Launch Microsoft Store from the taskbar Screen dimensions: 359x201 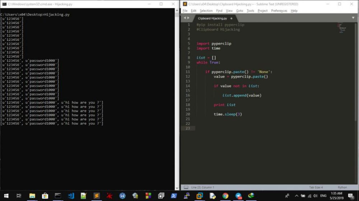(45, 196)
